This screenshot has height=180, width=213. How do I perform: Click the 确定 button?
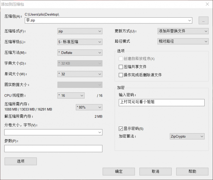[x=118, y=172]
